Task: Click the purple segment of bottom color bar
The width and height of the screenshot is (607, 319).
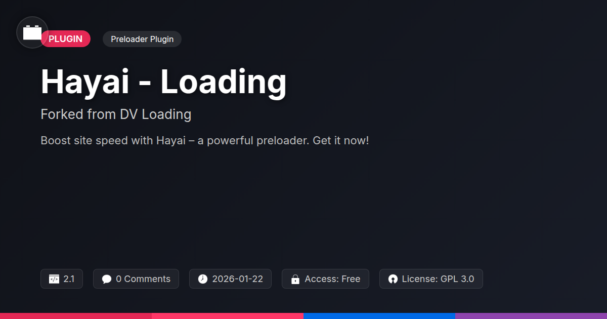Action: [531, 316]
